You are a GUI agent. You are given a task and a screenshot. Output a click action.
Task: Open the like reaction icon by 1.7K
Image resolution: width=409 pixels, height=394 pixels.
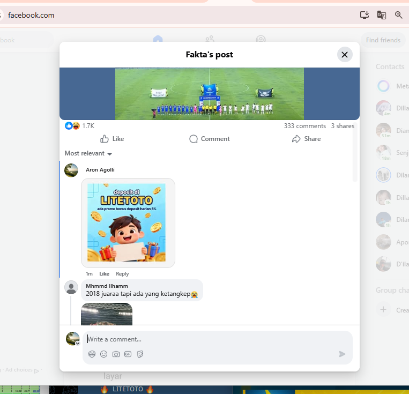pos(69,126)
